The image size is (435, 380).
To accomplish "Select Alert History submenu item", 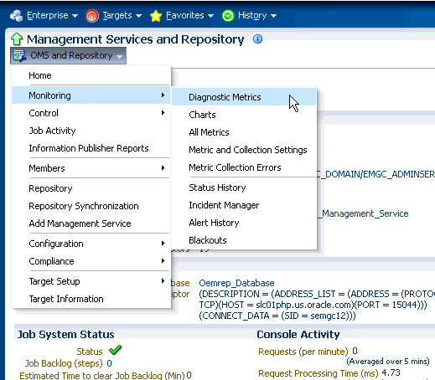I will point(244,223).
